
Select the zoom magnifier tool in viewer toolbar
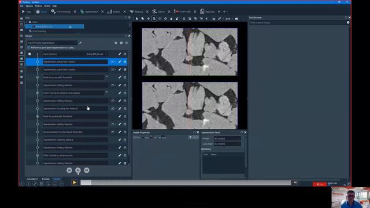(x=154, y=18)
